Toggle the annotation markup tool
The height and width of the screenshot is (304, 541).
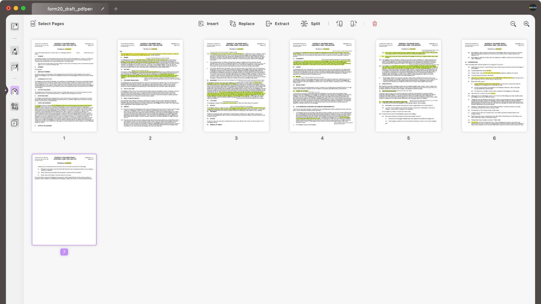point(15,51)
